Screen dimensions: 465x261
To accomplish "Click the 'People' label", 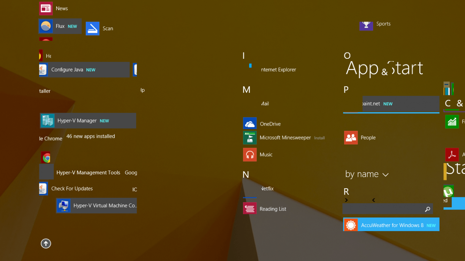I will pyautogui.click(x=368, y=137).
